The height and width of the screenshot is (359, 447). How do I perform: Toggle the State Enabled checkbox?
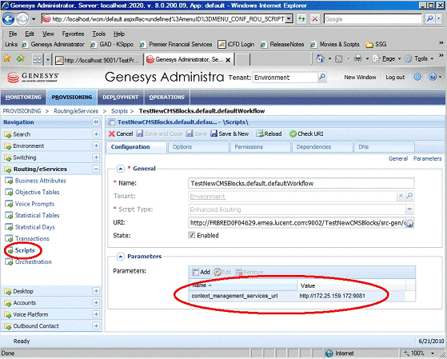[192, 235]
